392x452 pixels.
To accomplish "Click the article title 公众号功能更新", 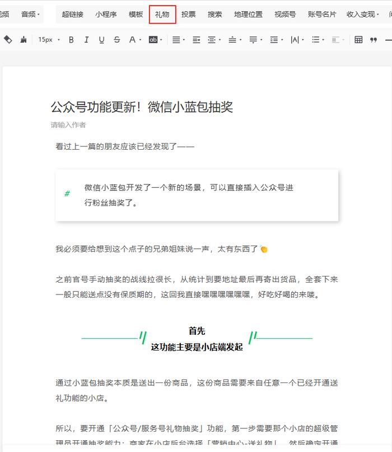I will [x=142, y=107].
